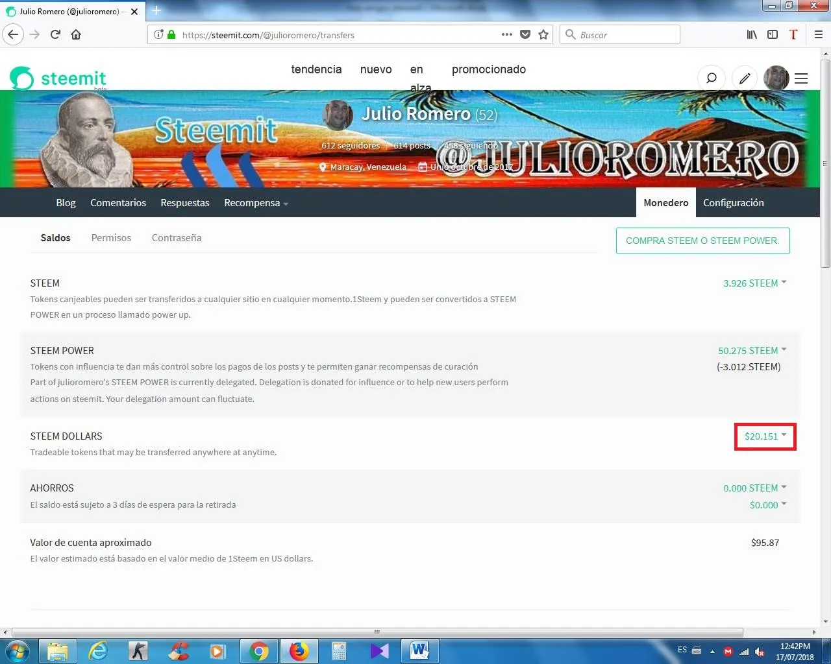Open the Steemit search magnifier icon
The height and width of the screenshot is (664, 831).
tap(712, 78)
